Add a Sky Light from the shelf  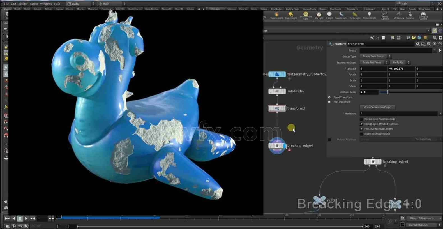point(319,15)
